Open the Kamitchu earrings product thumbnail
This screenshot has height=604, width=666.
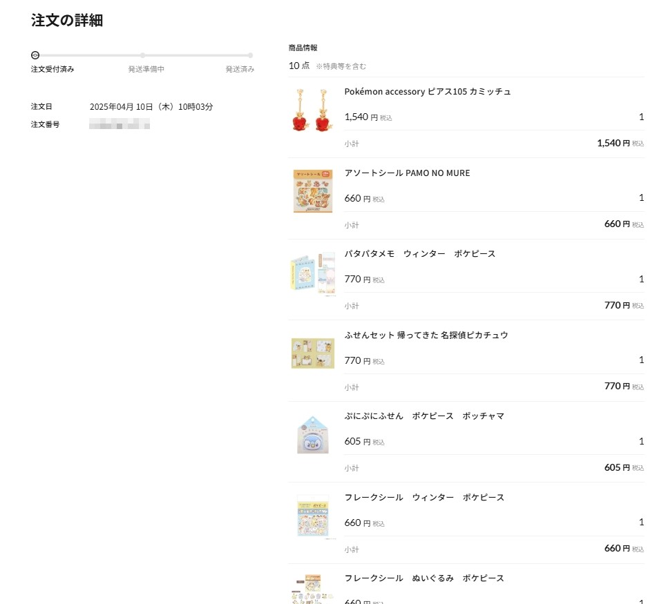click(312, 110)
